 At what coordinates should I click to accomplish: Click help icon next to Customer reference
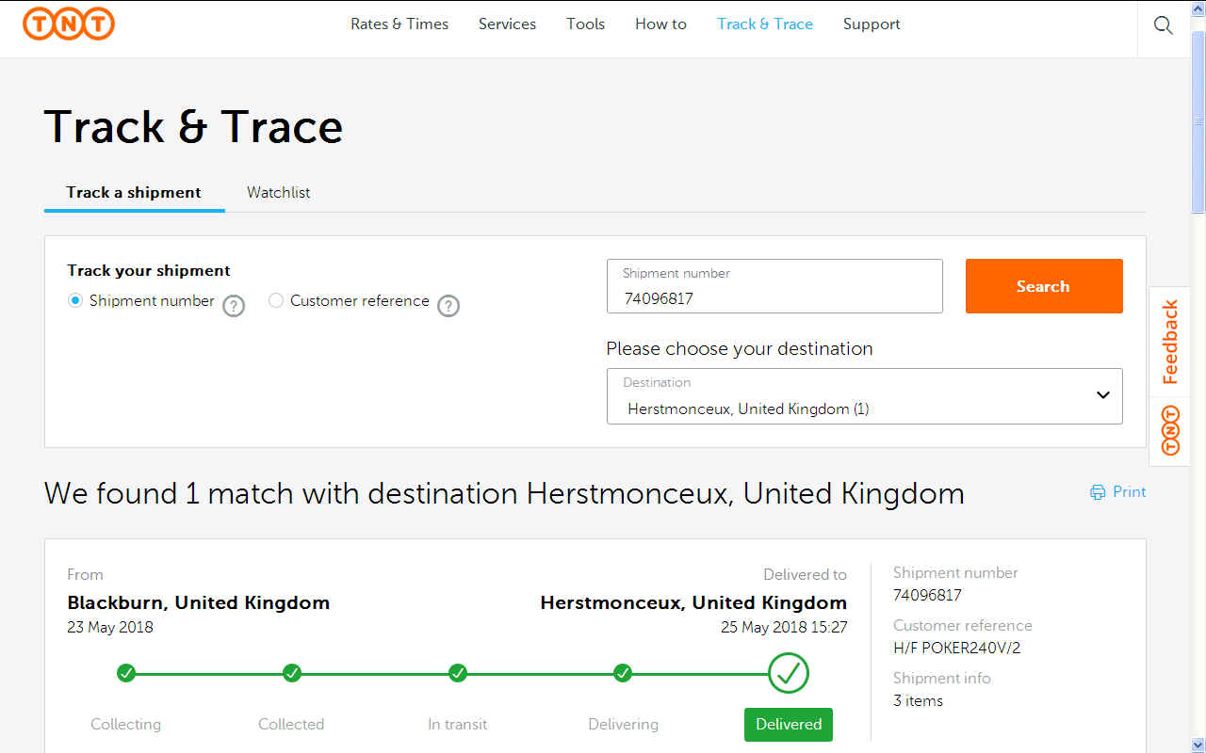pos(448,305)
